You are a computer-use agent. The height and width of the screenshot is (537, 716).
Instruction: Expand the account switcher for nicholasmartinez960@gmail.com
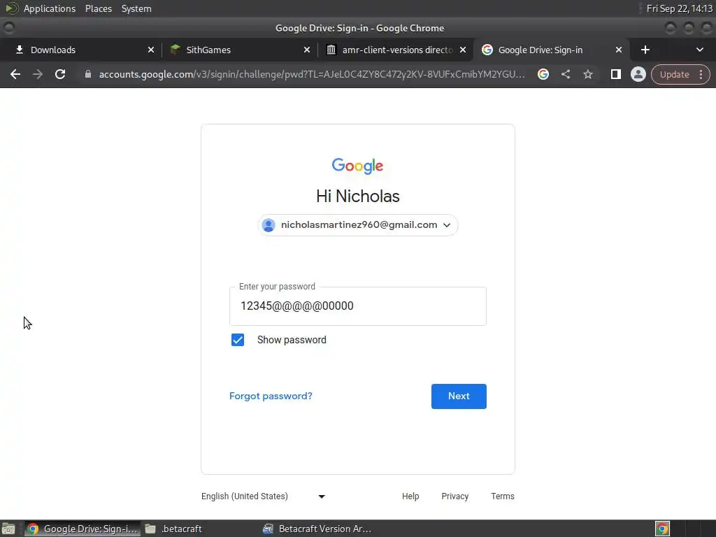coord(357,225)
